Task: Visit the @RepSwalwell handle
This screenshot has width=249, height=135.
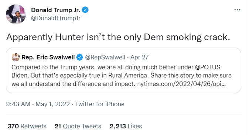Action: 105,57
